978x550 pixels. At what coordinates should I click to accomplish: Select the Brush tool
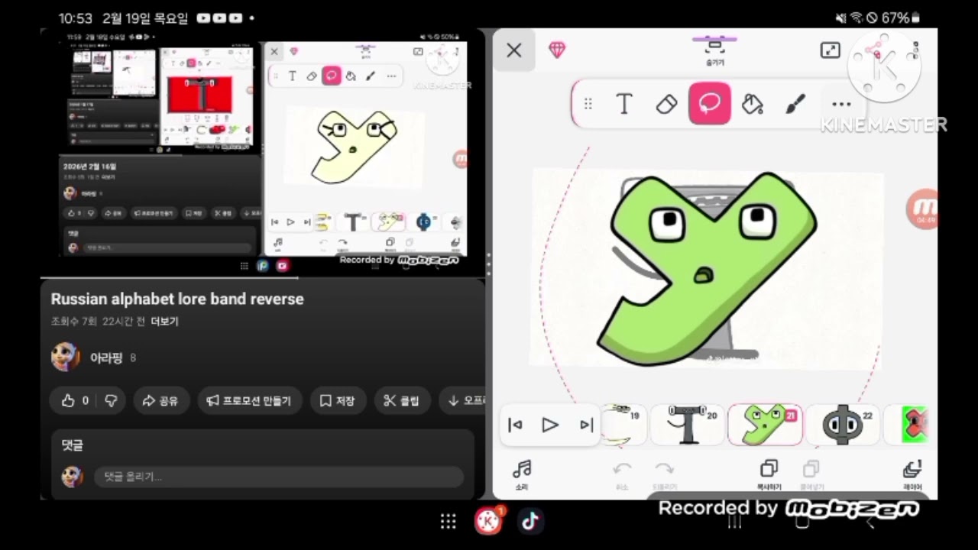click(x=795, y=104)
